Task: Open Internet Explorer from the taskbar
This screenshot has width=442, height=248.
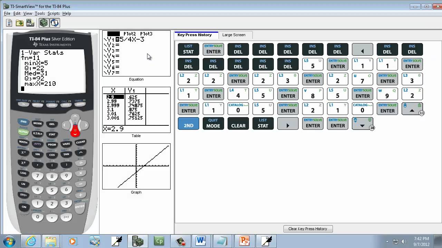Action: [x=31, y=241]
